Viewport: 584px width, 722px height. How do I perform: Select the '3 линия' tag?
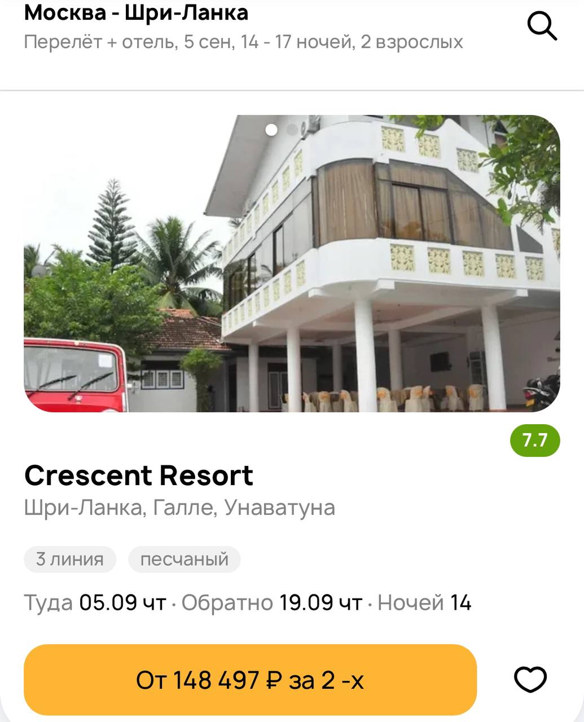pos(70,559)
